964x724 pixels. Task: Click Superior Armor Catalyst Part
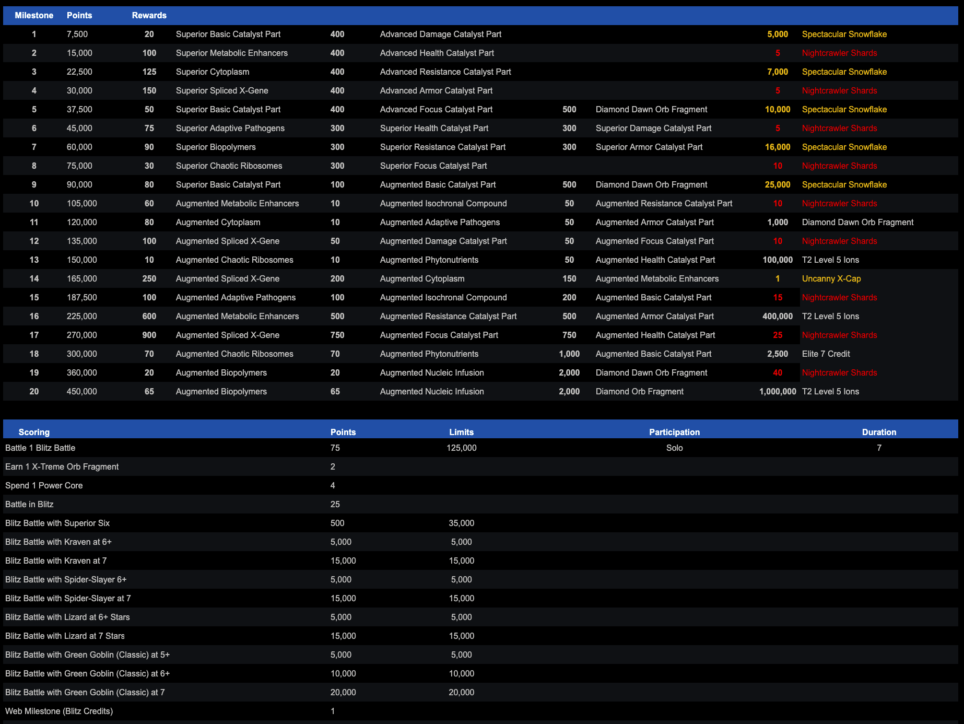point(649,147)
